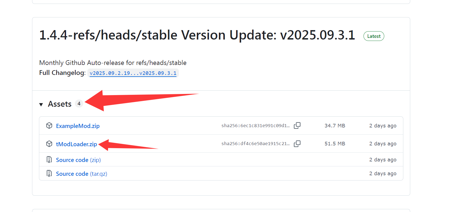Screen dimensions: 468x212
Task: Download the Source code (tar.gz) archive
Action: click(x=82, y=174)
